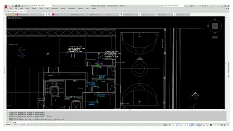
Task: Open the plot style ByColor dropdown
Action: (112, 15)
